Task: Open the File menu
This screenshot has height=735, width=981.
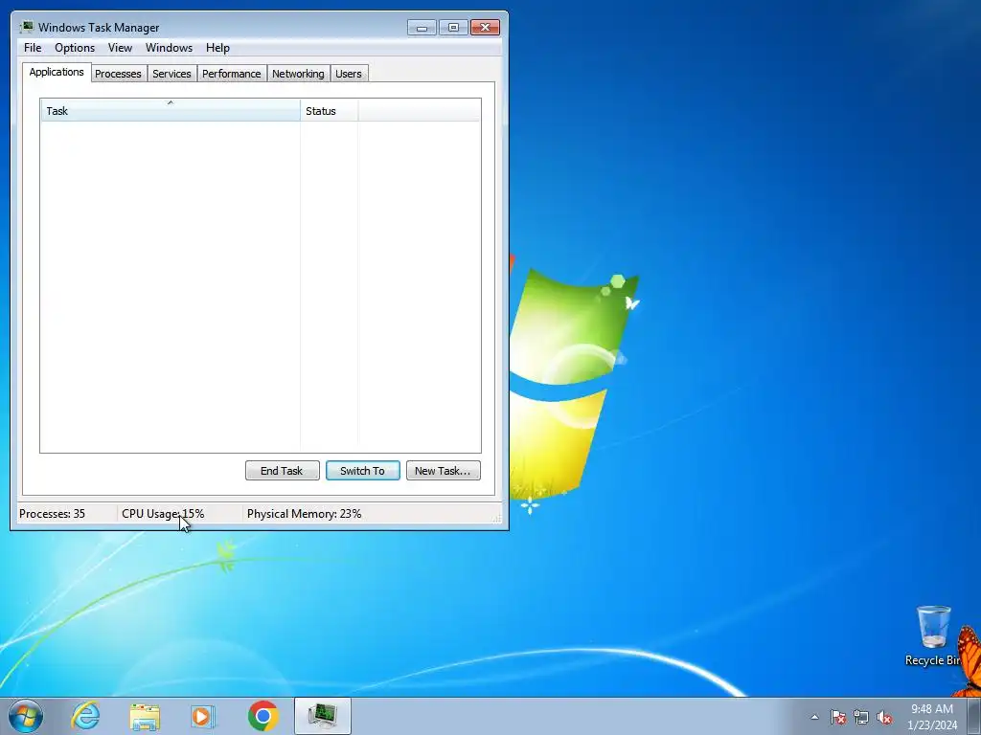Action: (x=33, y=48)
